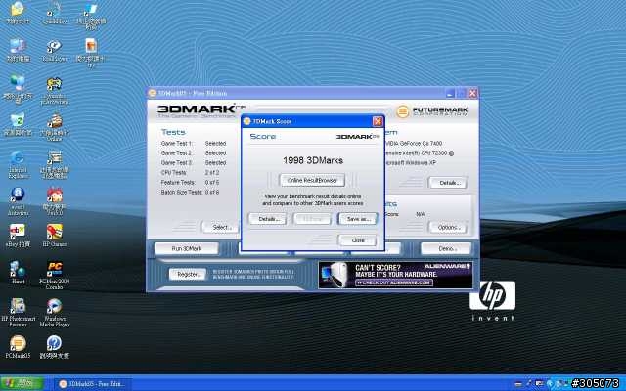Click the greyed-out middle button in Score dialog
626x391 pixels.
(312, 219)
